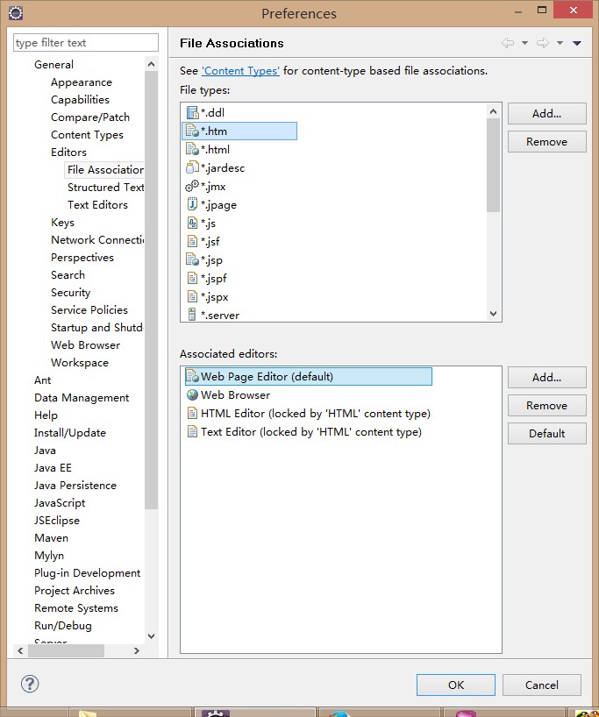Click the file types list scrollbar

point(493,167)
